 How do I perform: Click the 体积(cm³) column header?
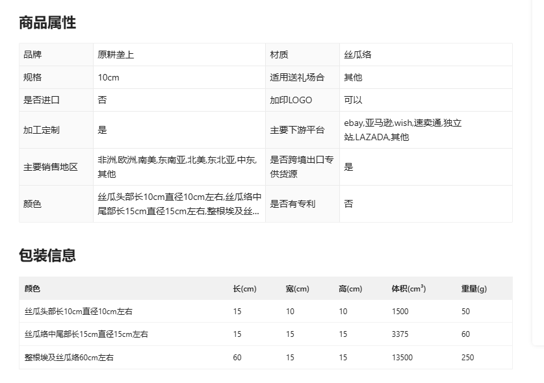click(408, 289)
